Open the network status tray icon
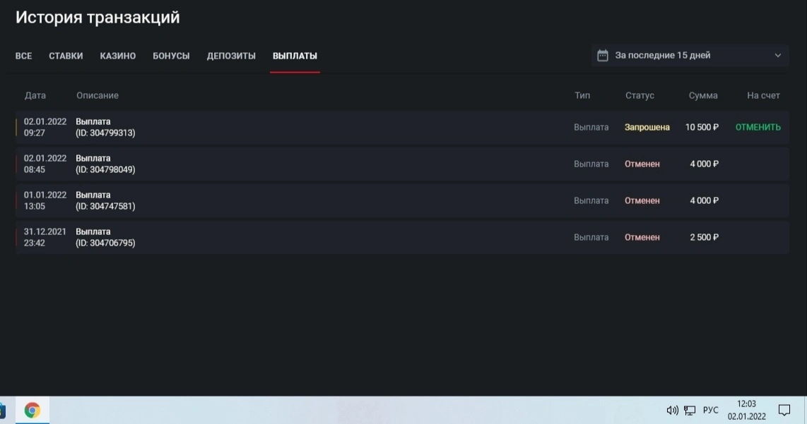The width and height of the screenshot is (807, 424). 690,410
